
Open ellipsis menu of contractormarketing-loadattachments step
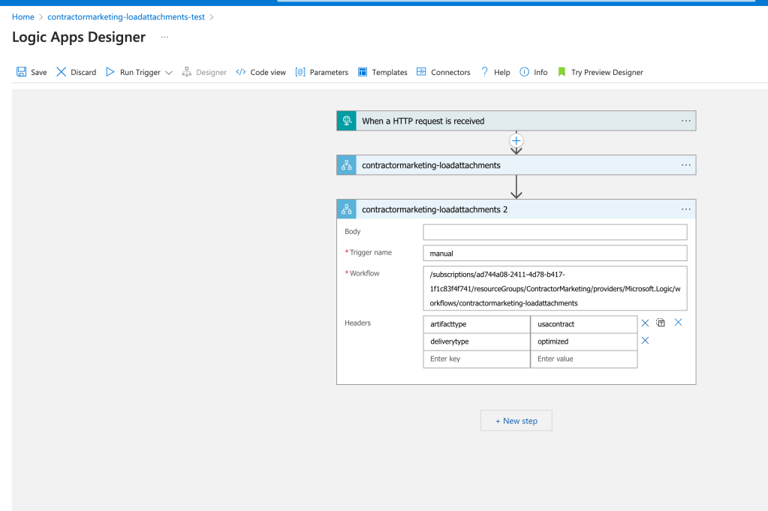pos(685,165)
